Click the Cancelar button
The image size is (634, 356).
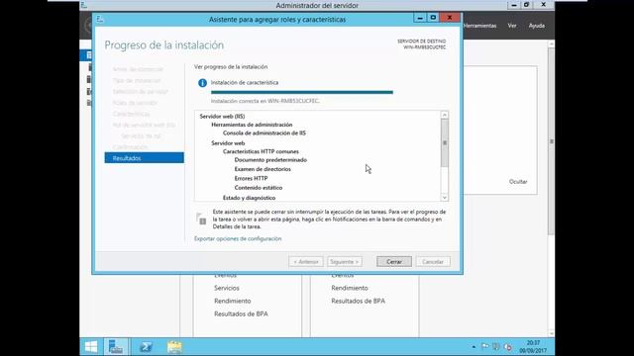tap(433, 261)
